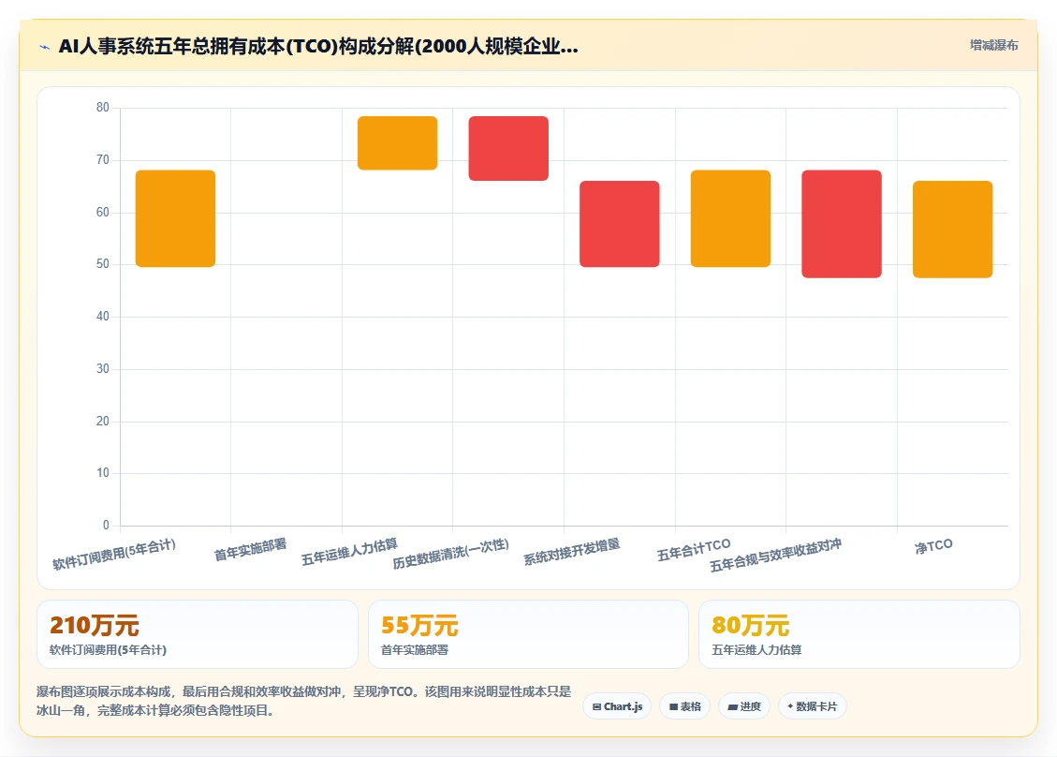Image resolution: width=1057 pixels, height=757 pixels.
Task: Click the 五年运维人力估算 axis label
Action: (x=349, y=552)
